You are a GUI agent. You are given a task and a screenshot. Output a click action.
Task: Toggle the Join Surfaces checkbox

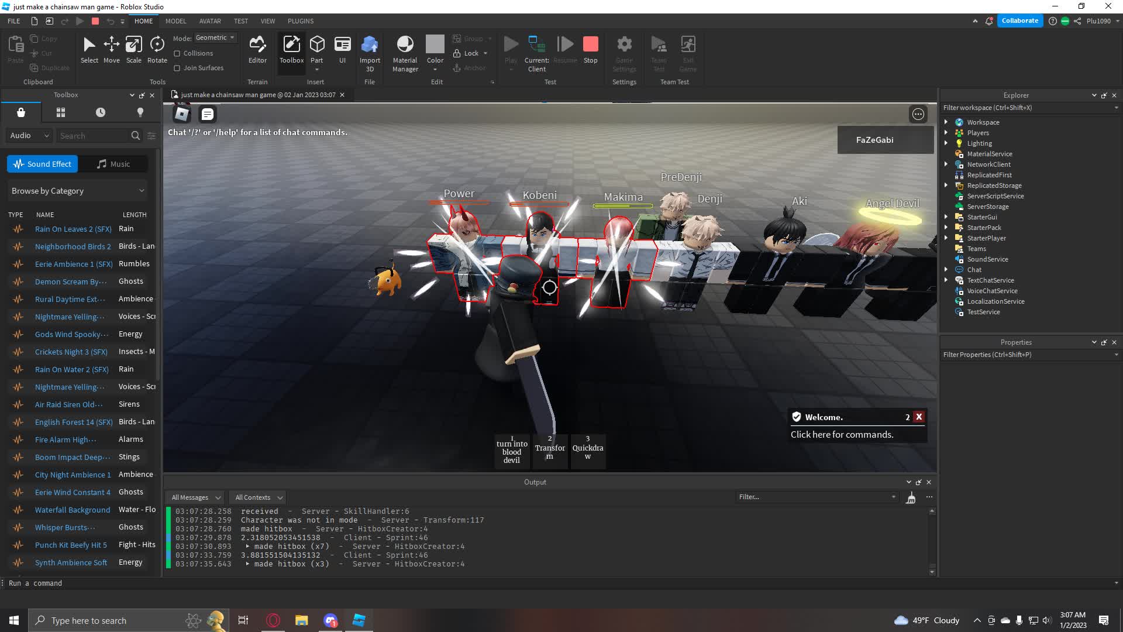pos(177,68)
